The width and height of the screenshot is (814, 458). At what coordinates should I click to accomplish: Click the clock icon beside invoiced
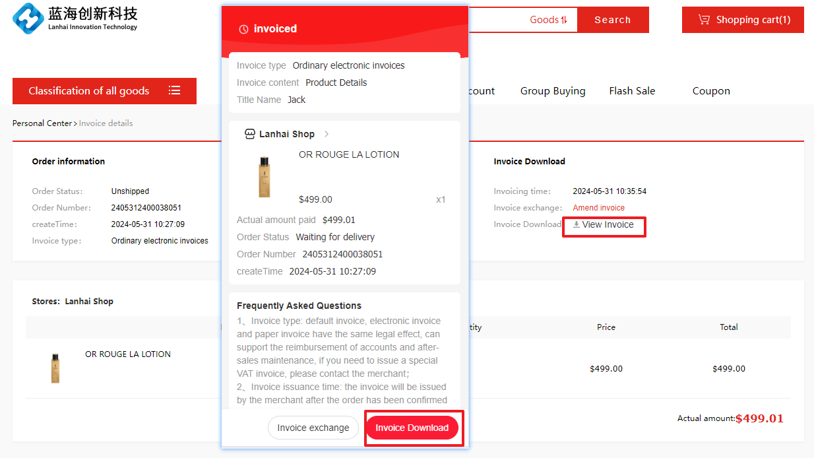tap(243, 29)
